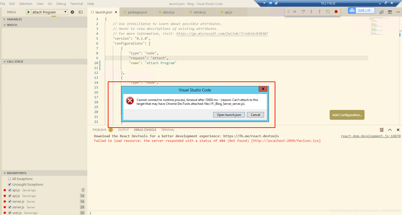
Task: Open the editor More Actions ellipsis
Action: coord(398,12)
